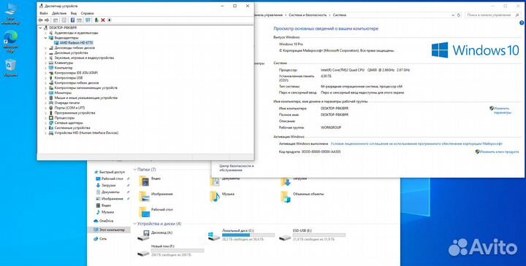Click the Поиск в панели управления search field
This screenshot has height=266, width=526.
(493, 15)
